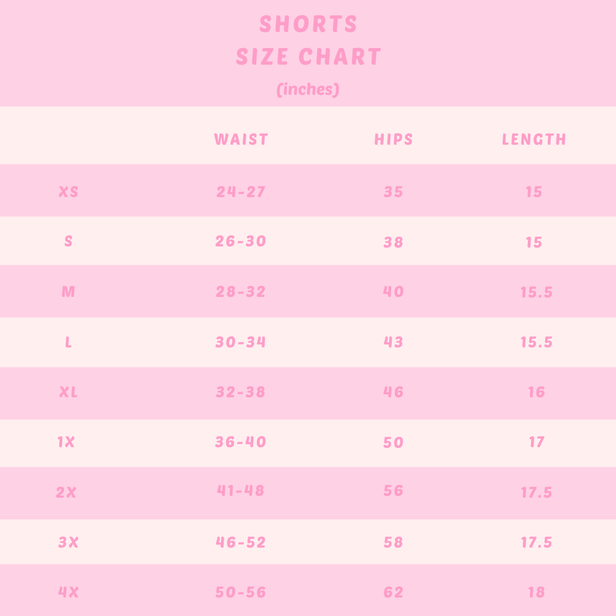616x616 pixels.
Task: Click the 1X size row label
Action: pos(66,442)
